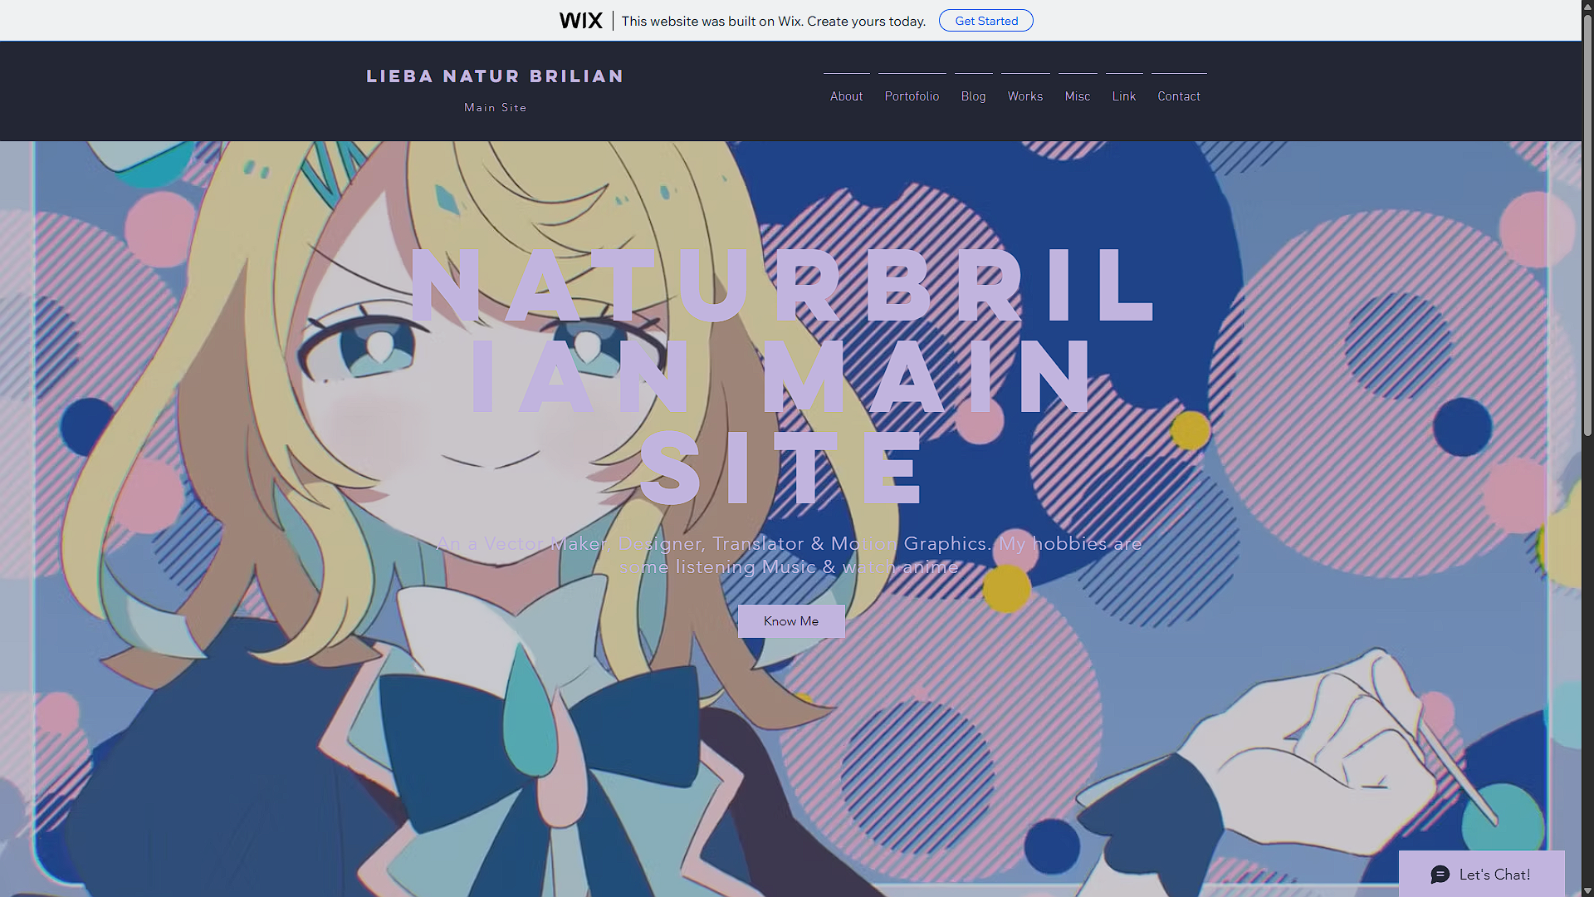This screenshot has height=897, width=1594.
Task: Navigate to the Contact page
Action: click(1178, 96)
